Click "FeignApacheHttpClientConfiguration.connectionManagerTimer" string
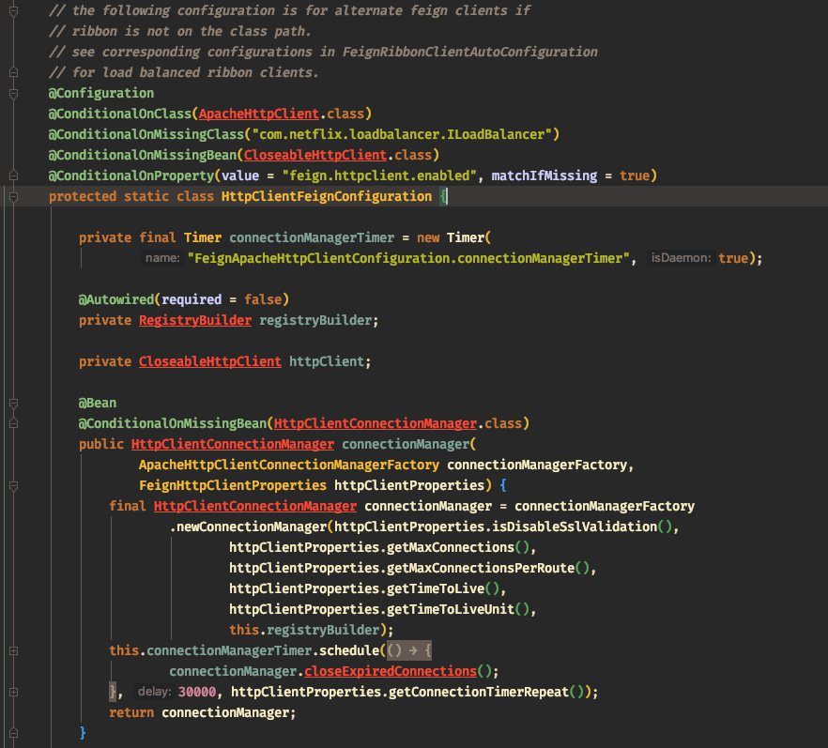828x748 pixels. pos(408,258)
